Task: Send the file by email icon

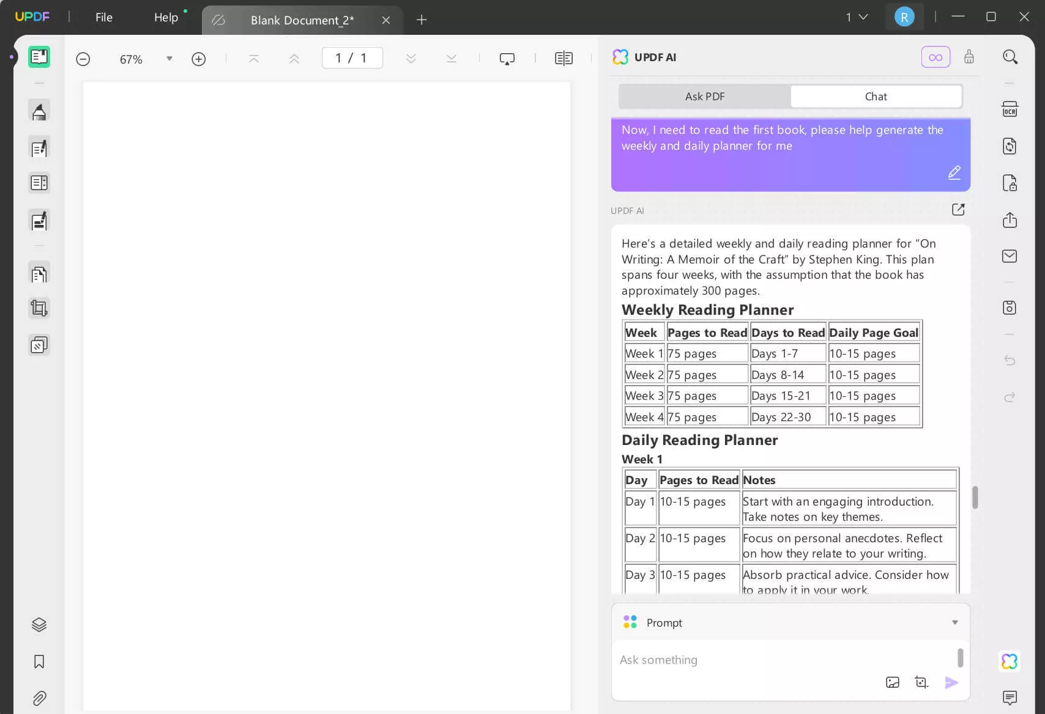Action: [x=1010, y=256]
